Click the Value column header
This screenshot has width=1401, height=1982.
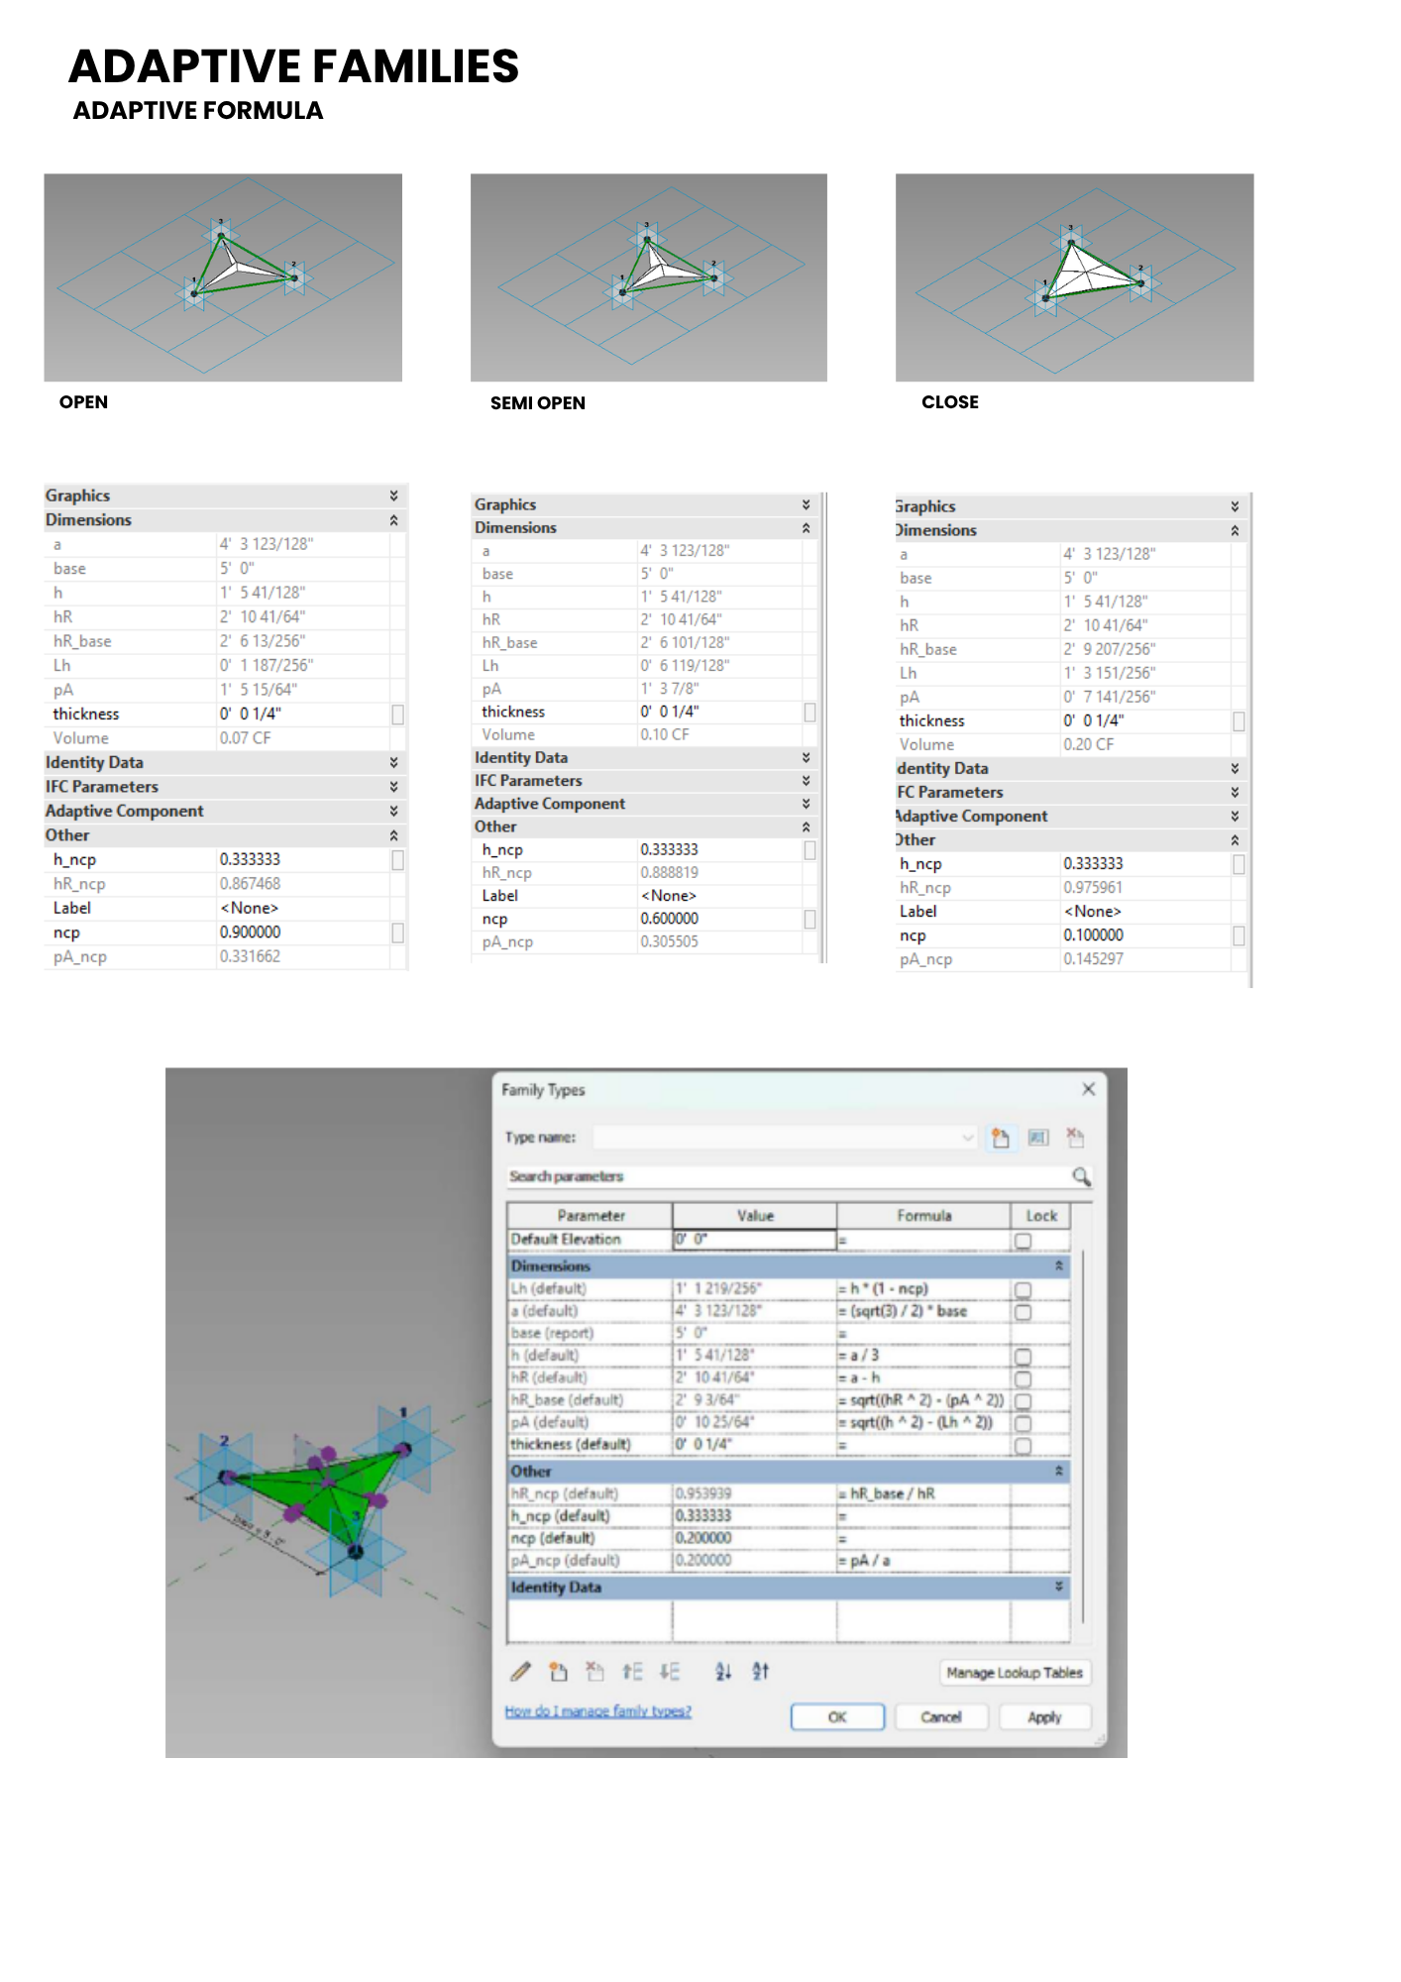click(755, 1216)
